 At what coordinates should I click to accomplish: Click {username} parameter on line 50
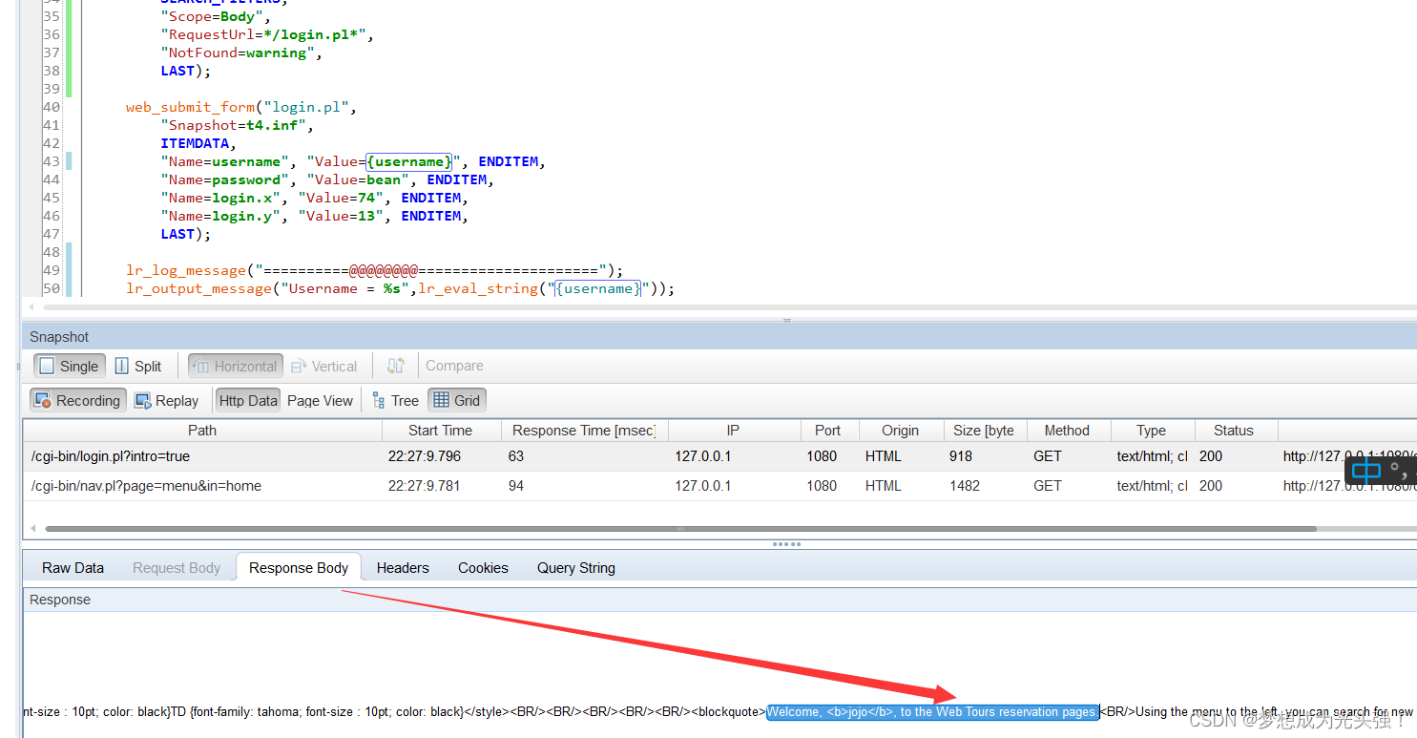tap(598, 288)
